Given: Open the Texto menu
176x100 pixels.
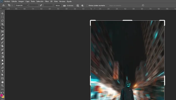Looking at the screenshot, I should [33, 2].
